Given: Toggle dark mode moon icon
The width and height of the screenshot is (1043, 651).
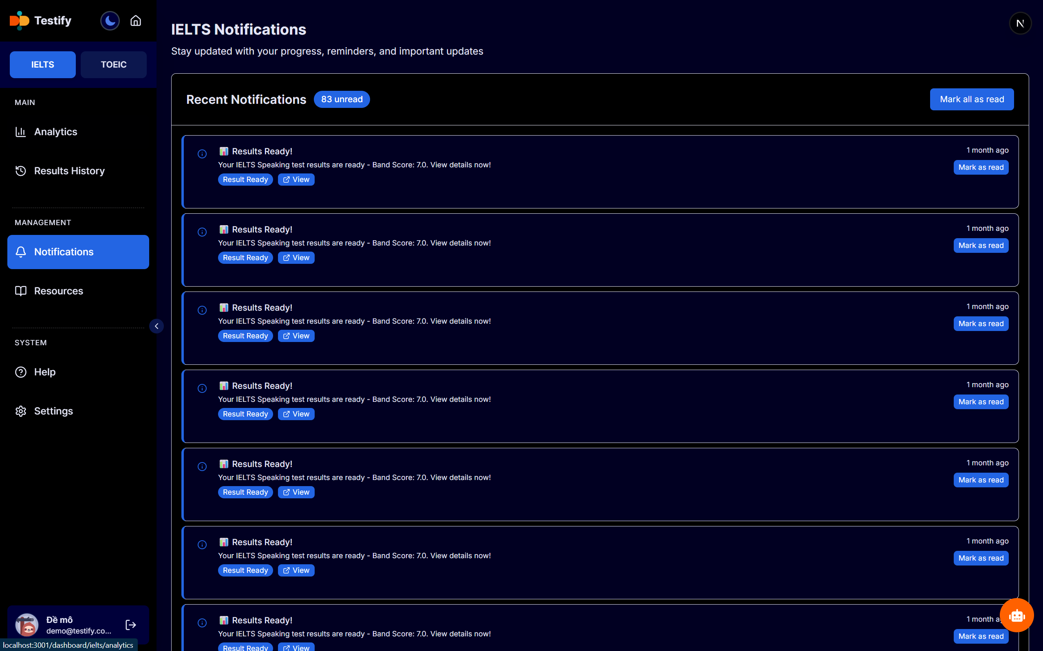Looking at the screenshot, I should (x=110, y=21).
